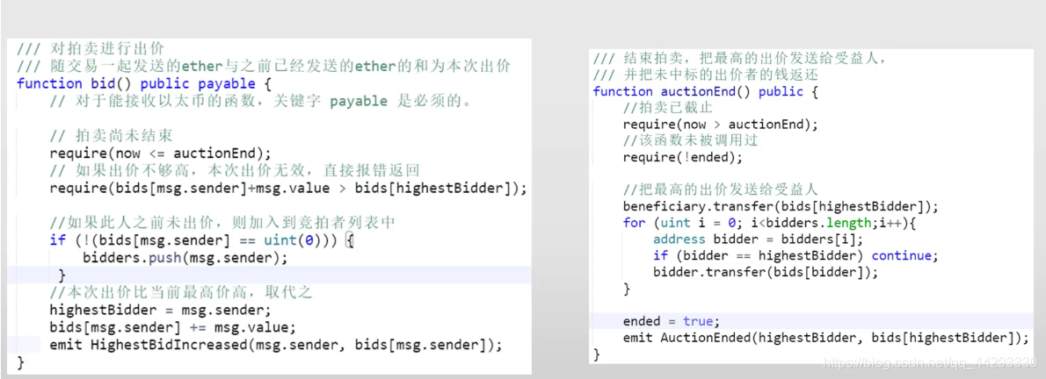The height and width of the screenshot is (379, 1046).
Task: Click the line "bids[msg.sender] += msg.value;"
Action: click(173, 327)
